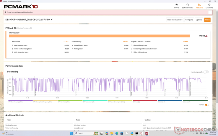
Task: Open File Explorer from the taskbar
Action: click(x=112, y=133)
